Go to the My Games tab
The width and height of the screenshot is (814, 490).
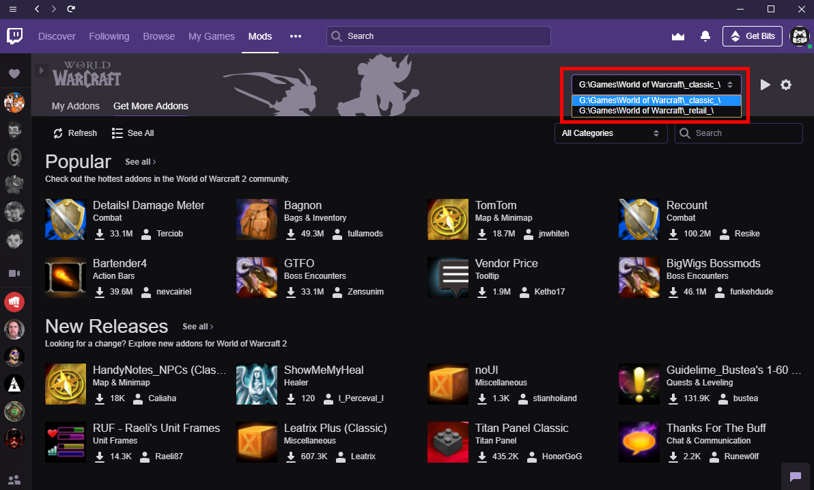tap(211, 36)
